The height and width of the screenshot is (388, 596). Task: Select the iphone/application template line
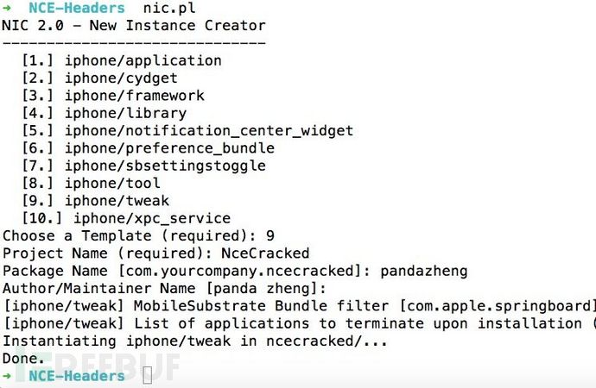pyautogui.click(x=122, y=60)
